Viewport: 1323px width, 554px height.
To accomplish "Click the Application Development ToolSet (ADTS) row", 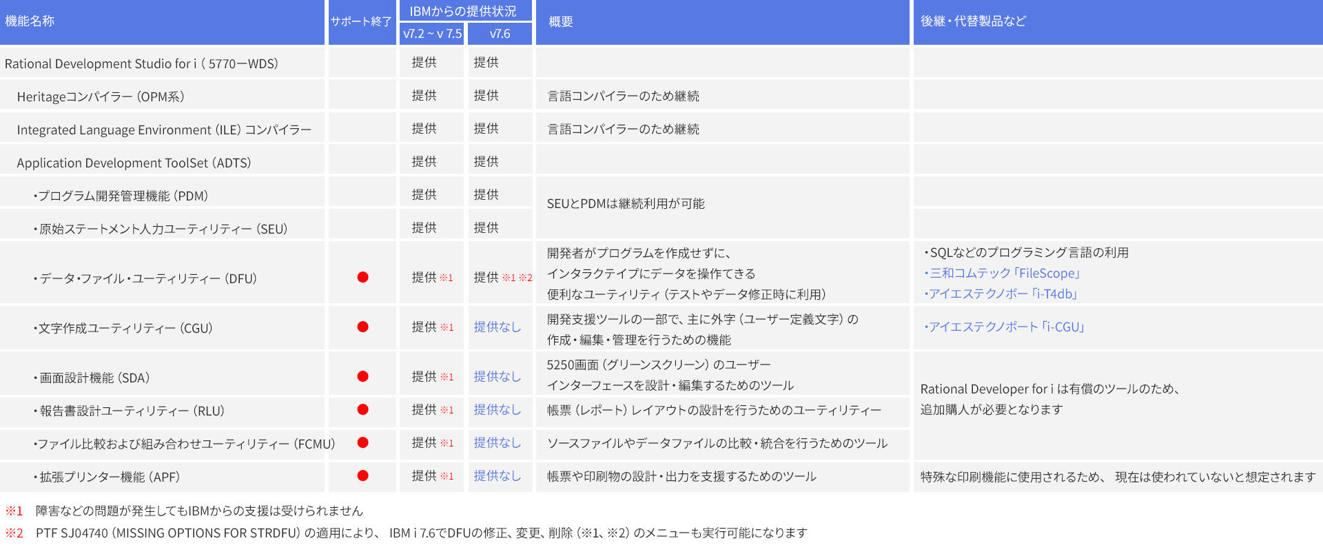I will [134, 163].
